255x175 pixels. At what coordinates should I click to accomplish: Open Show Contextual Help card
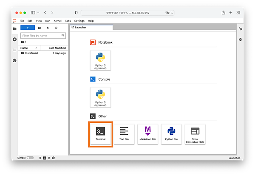click(195, 134)
